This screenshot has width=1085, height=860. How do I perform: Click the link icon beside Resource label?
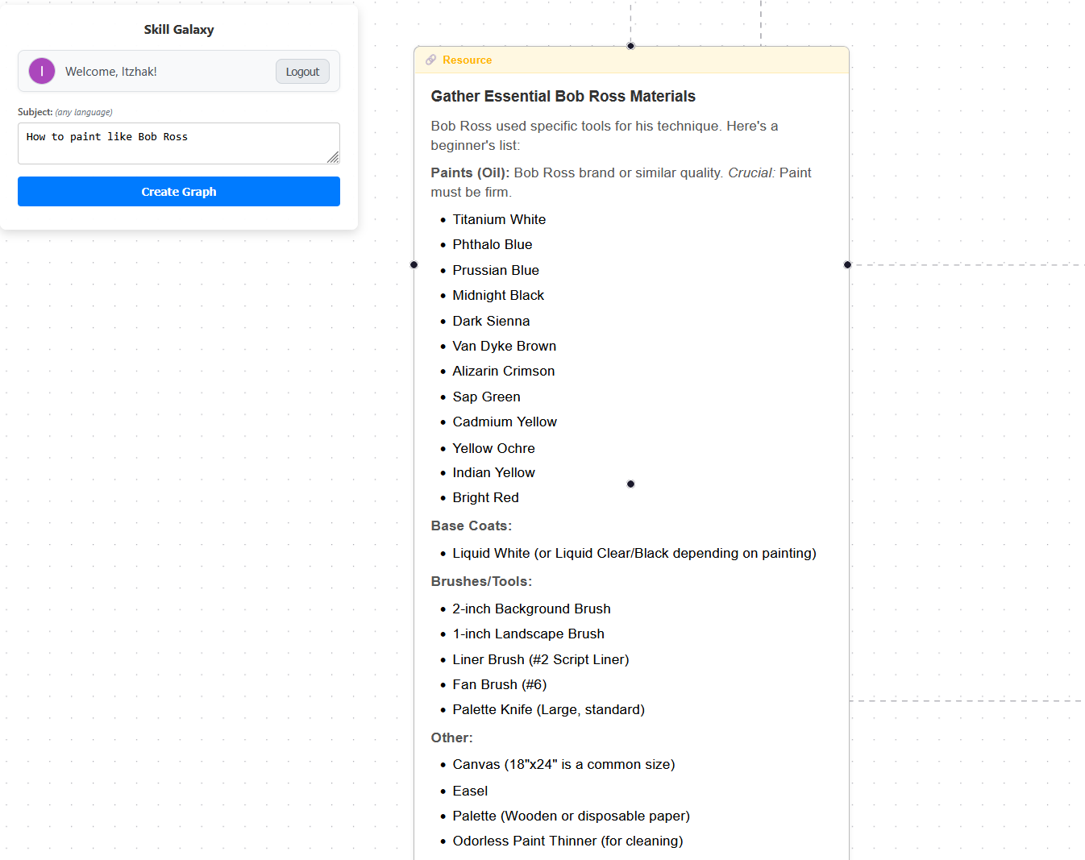(431, 60)
